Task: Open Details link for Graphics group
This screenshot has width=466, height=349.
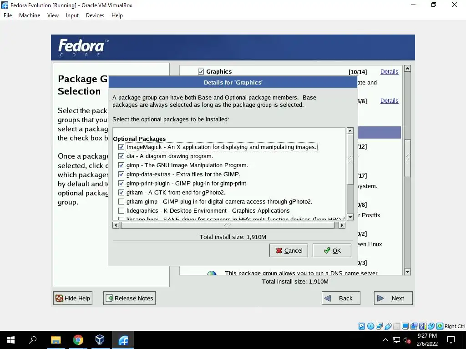Action: click(389, 71)
